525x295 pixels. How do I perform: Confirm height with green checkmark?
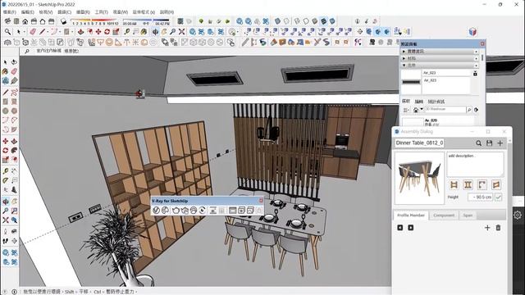[499, 197]
